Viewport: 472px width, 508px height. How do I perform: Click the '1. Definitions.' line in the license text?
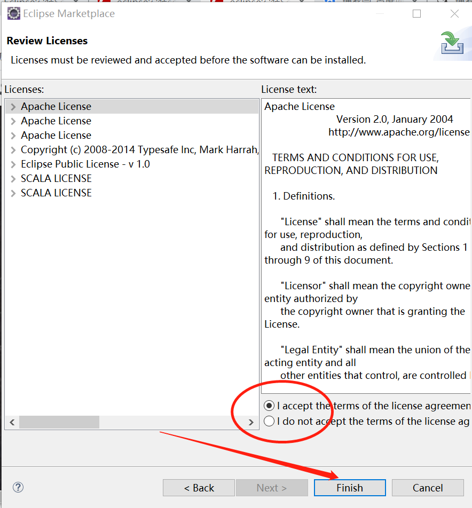tap(304, 196)
